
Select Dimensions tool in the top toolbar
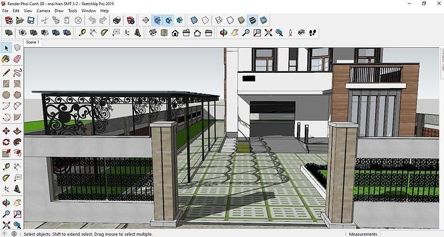(x=93, y=33)
